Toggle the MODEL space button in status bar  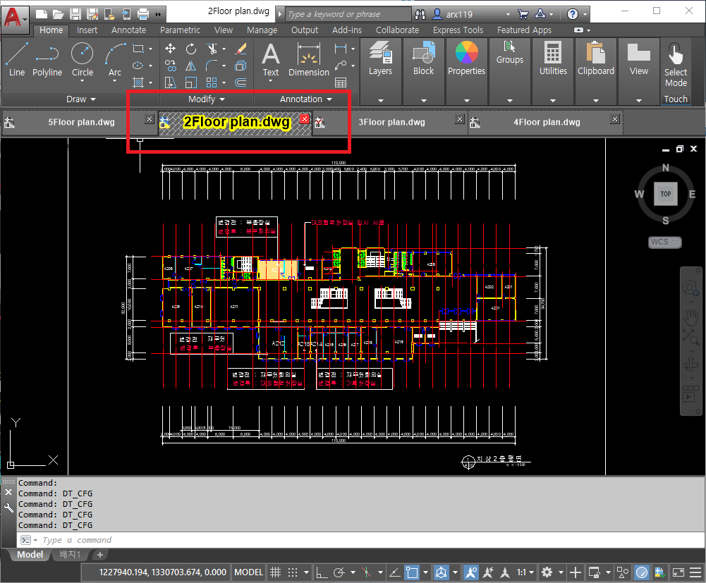(249, 572)
